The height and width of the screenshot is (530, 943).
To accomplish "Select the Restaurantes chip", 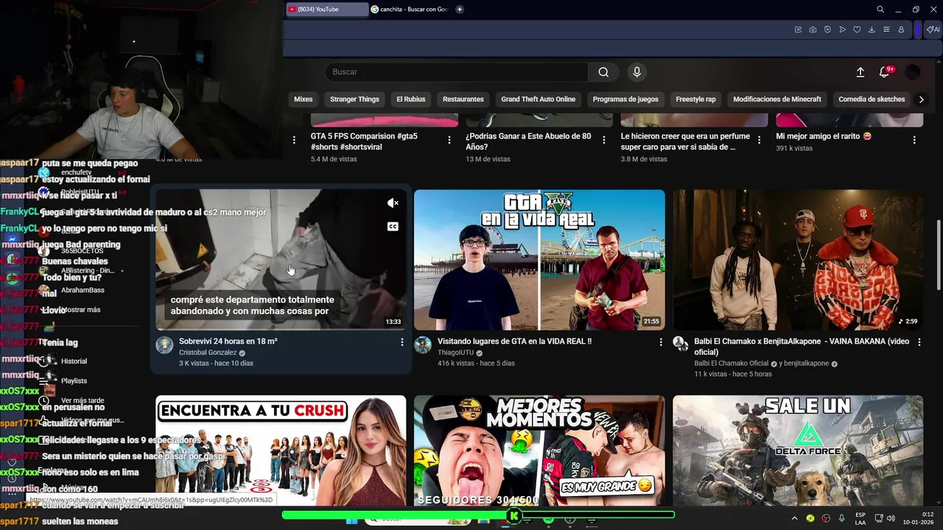I will click(463, 99).
